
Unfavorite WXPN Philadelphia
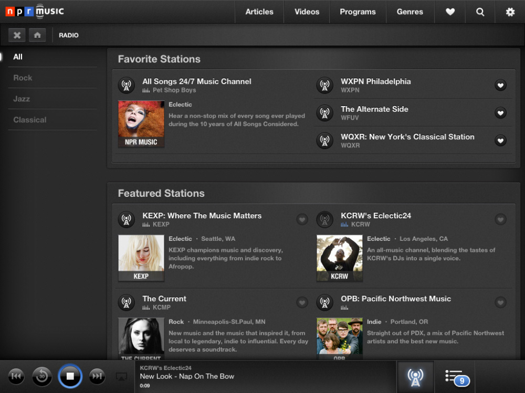click(500, 85)
